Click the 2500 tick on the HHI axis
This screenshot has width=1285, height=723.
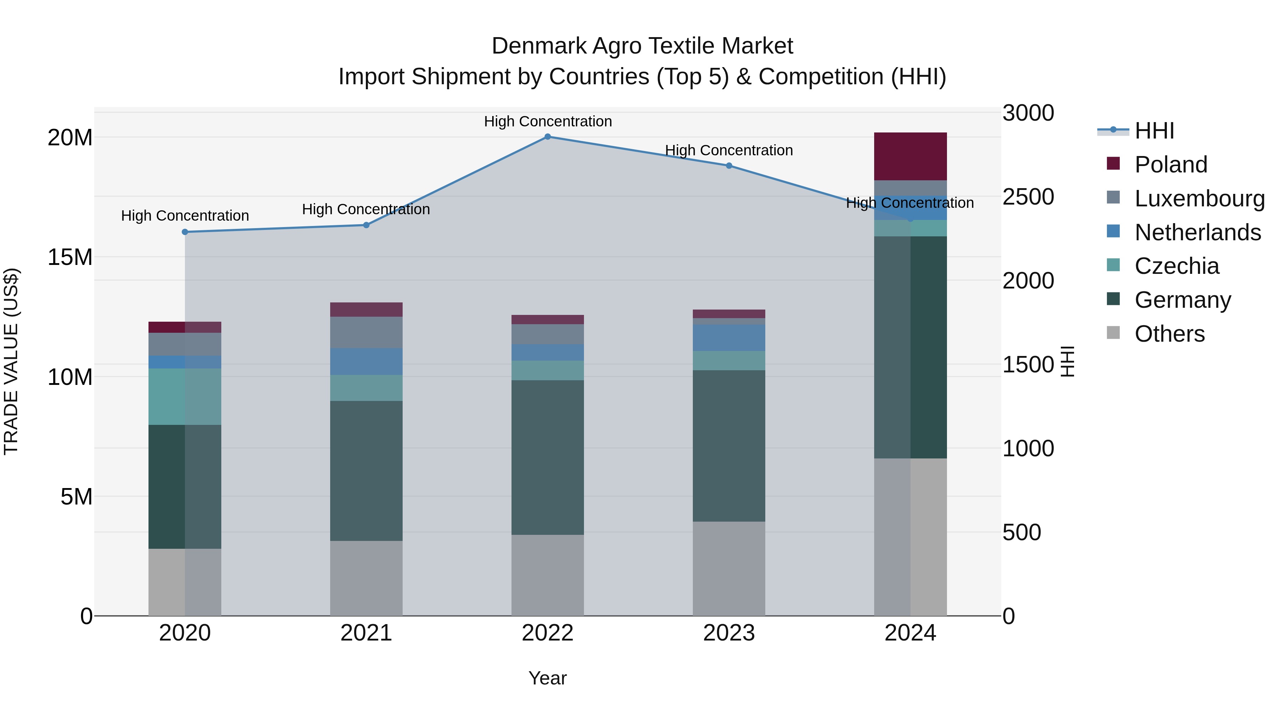1029,197
